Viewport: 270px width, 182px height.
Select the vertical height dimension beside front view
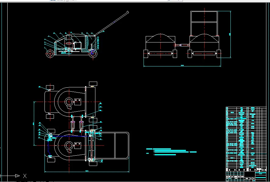click(230, 34)
